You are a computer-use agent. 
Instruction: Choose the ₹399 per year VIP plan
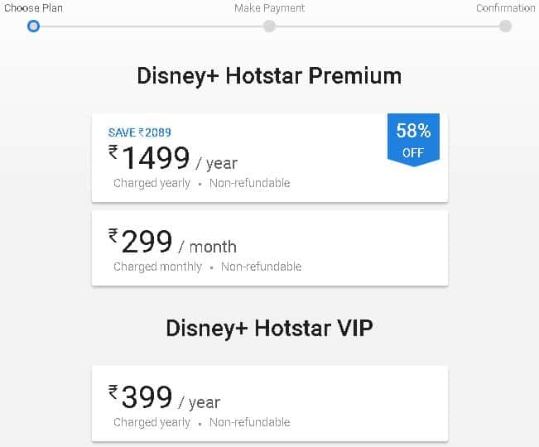[269, 403]
